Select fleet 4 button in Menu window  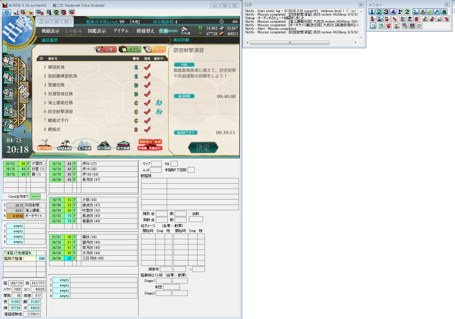coord(393,12)
